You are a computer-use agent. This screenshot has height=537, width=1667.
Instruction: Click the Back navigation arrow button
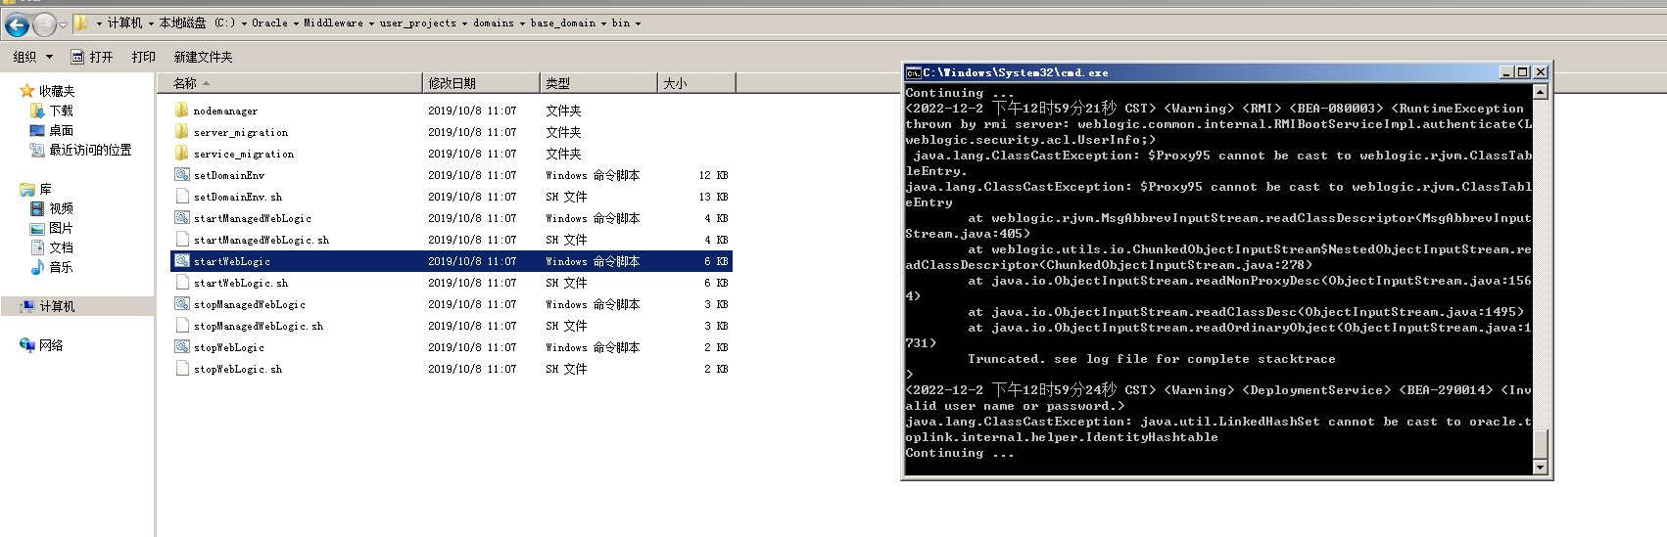17,24
